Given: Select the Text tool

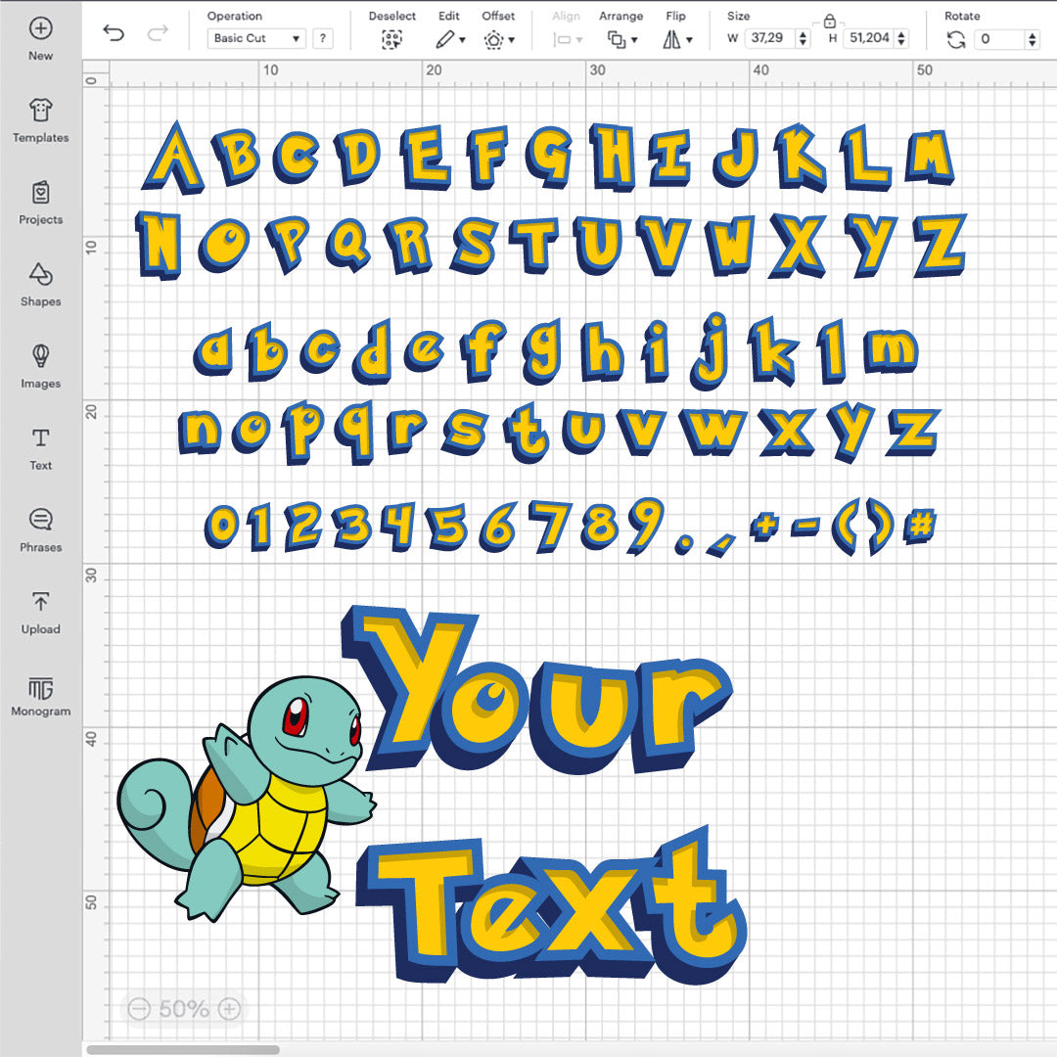Looking at the screenshot, I should [40, 445].
